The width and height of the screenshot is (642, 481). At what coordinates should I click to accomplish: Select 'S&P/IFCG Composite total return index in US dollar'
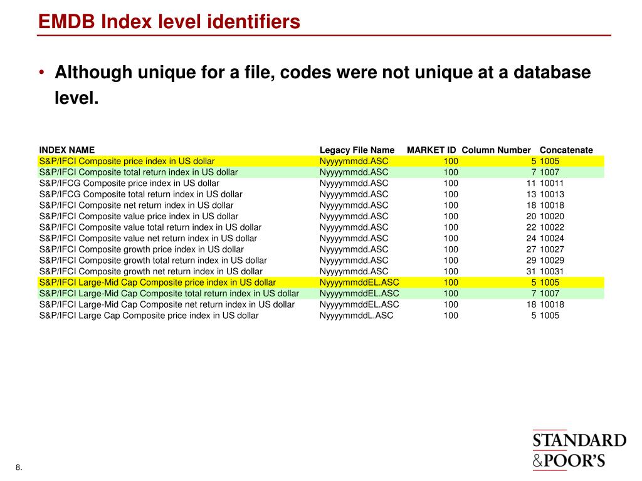coord(141,194)
